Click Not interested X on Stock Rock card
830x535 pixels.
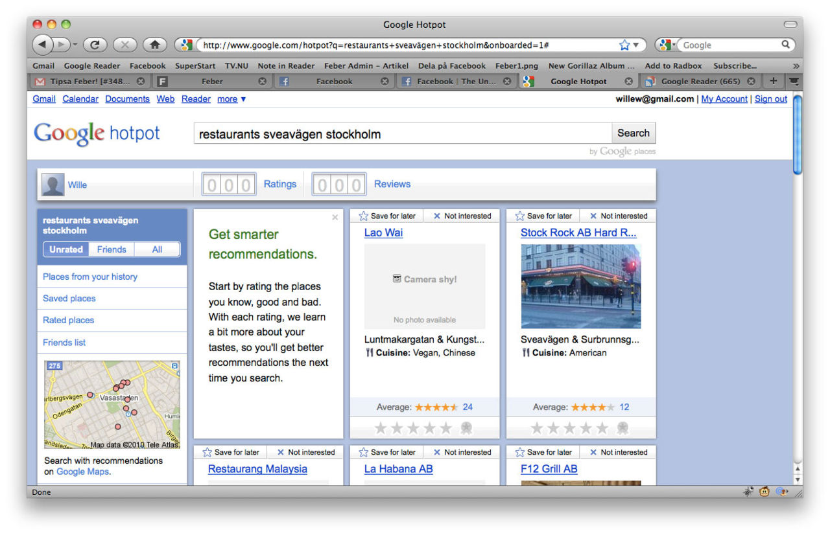coord(593,216)
